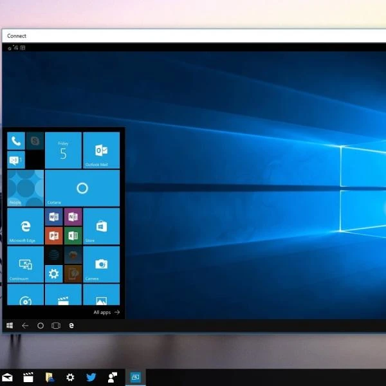Open the PowerPoint tile
This screenshot has width=386, height=386.
click(54, 235)
